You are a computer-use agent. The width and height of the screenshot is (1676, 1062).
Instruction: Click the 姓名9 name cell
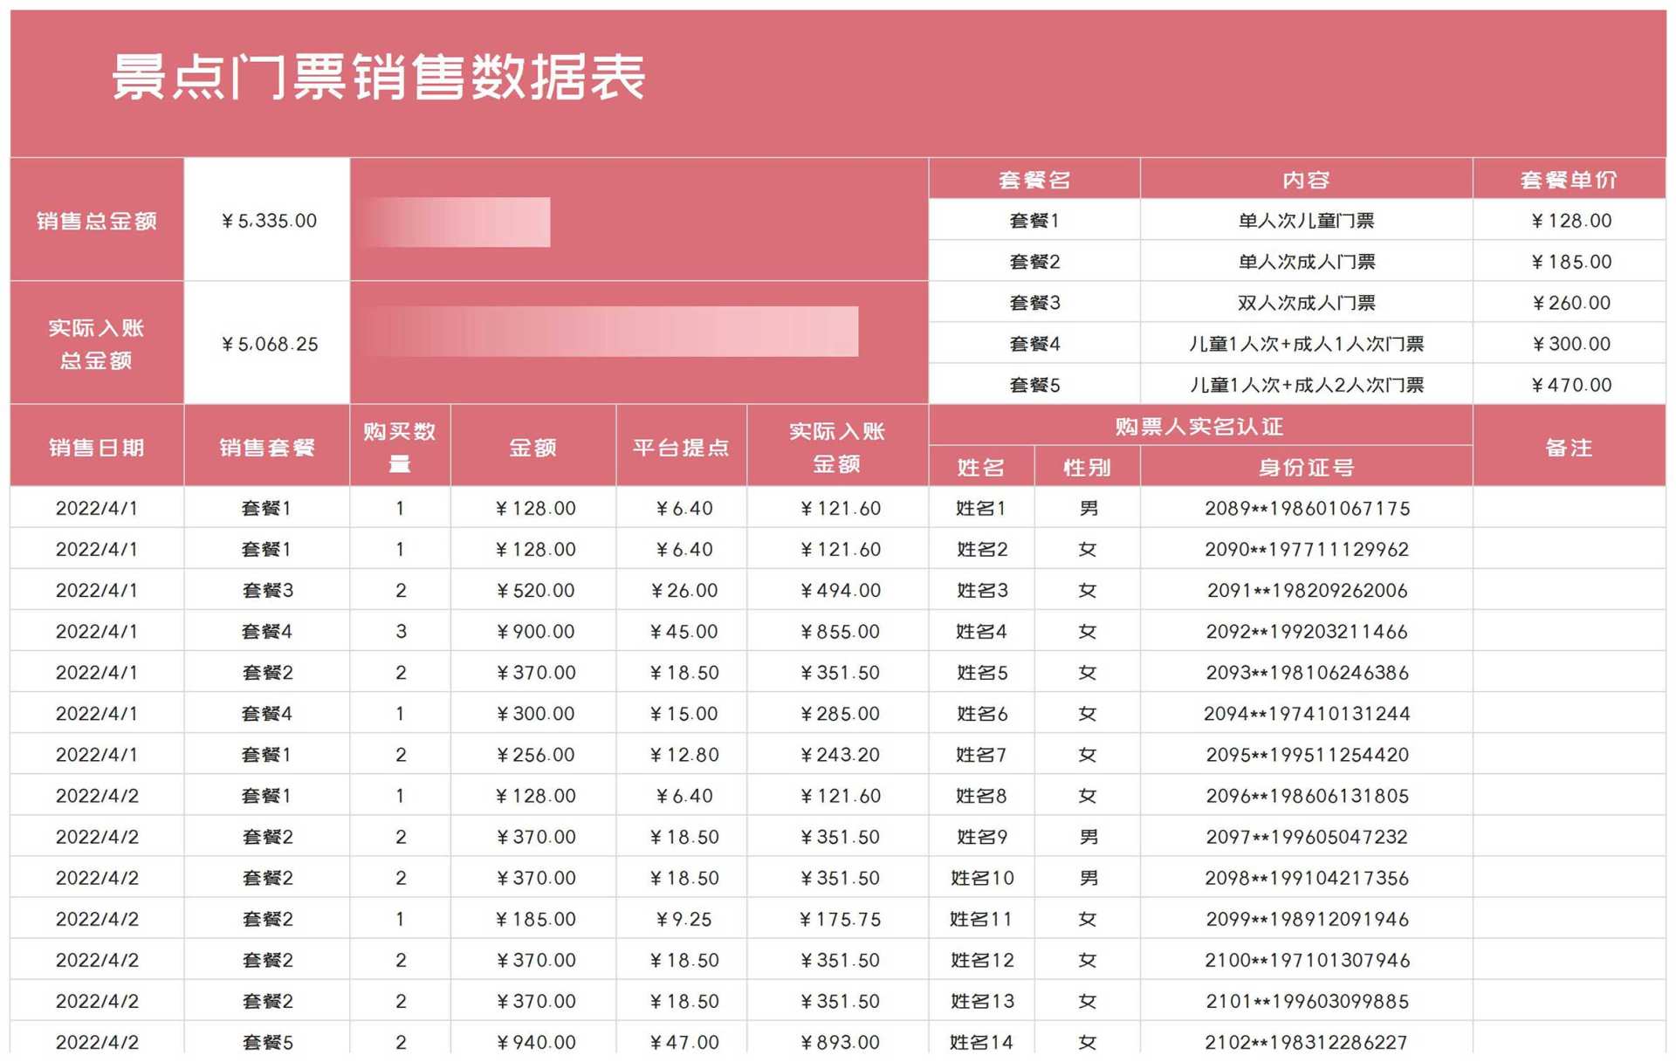pyautogui.click(x=981, y=835)
